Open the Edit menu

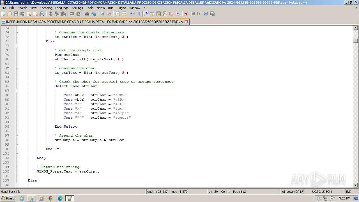click(x=12, y=8)
